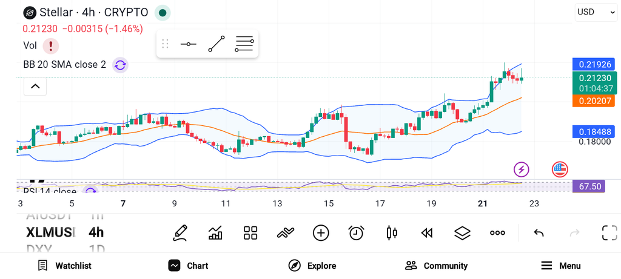Select the trend line drawing tool
This screenshot has height=279, width=621.
tap(217, 44)
